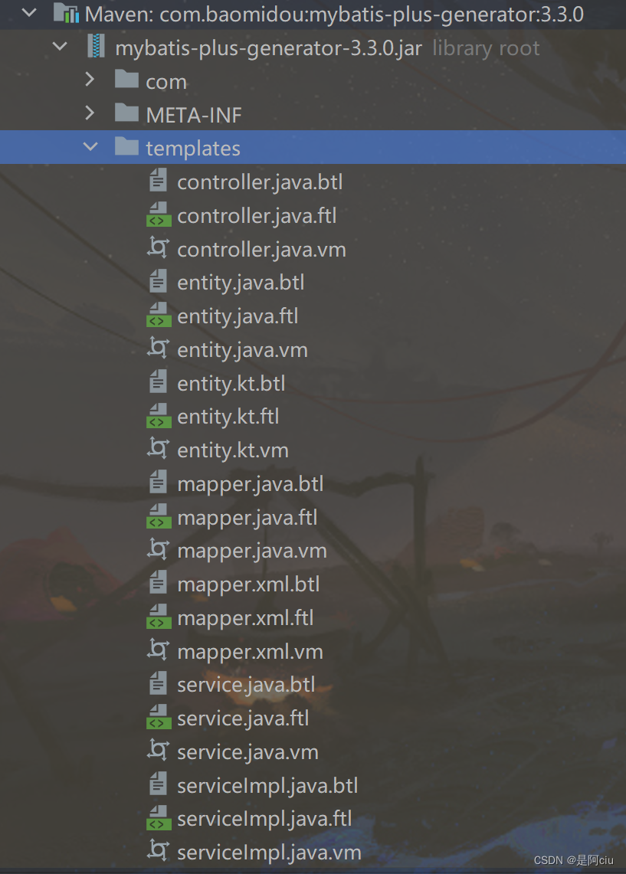Click the mapper.java.btl file icon
Image resolution: width=626 pixels, height=874 pixels.
pos(159,482)
